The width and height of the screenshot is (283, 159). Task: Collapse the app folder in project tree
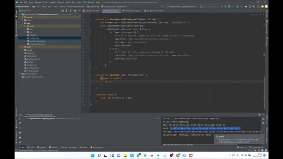[22, 23]
